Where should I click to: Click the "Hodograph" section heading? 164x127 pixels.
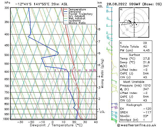tap(134, 105)
